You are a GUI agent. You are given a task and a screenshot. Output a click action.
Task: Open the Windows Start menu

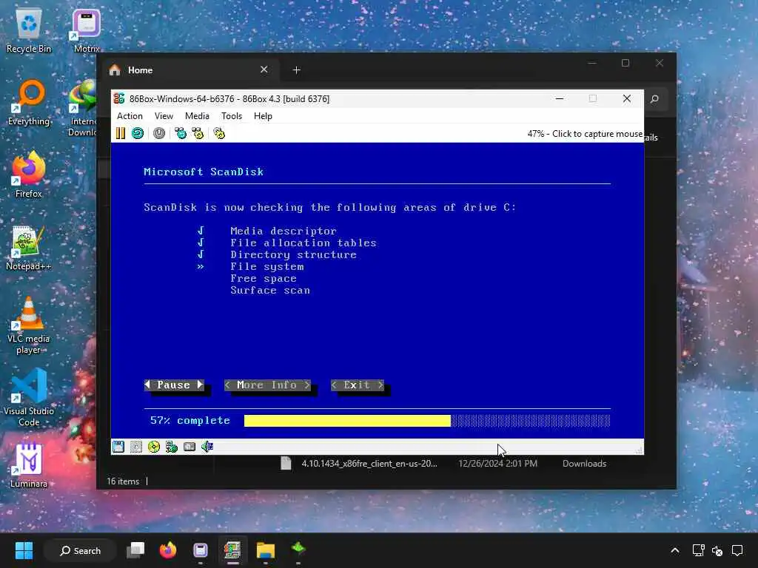[24, 550]
